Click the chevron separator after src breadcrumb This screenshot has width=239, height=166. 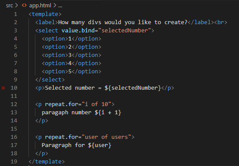16,6
